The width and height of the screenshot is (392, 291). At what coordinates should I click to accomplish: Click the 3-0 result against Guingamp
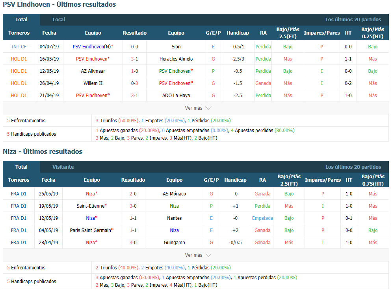pos(133,243)
